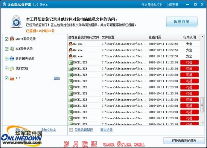Click the 旺旺聊天记录 blue icon

(x=12, y=59)
